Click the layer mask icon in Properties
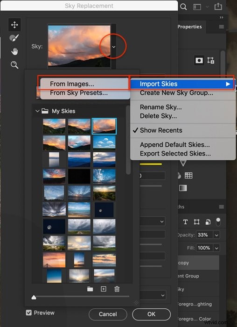This screenshot has width=237, height=327. (x=199, y=60)
